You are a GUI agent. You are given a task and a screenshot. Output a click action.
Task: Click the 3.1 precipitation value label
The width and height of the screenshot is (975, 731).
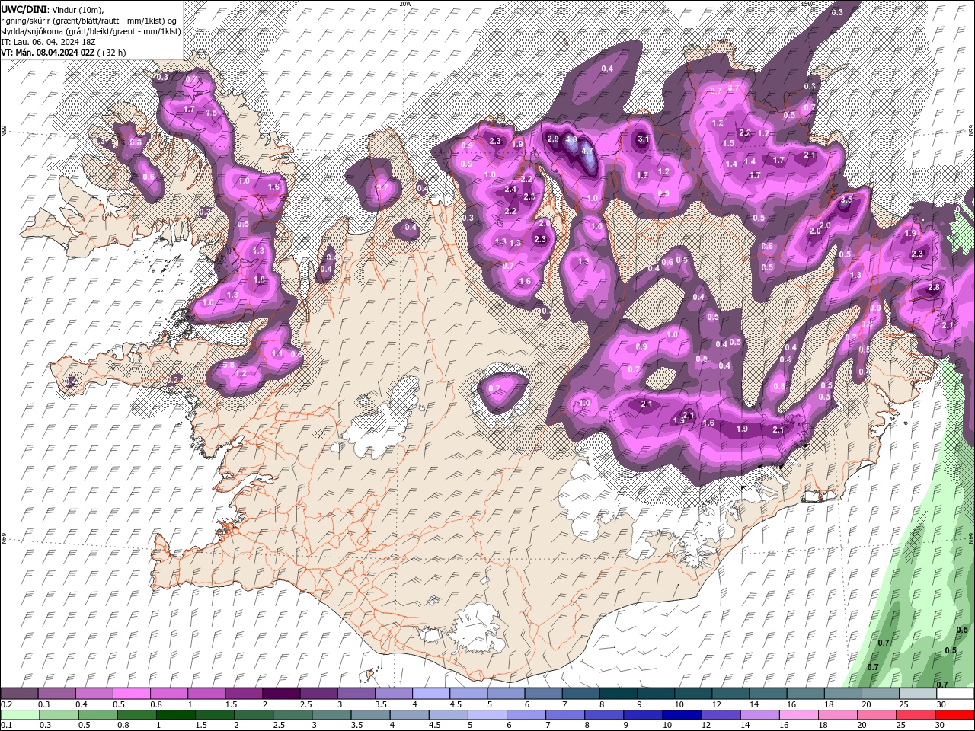643,139
